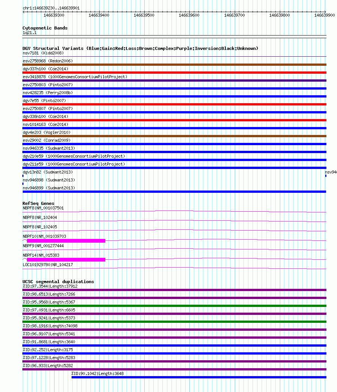Click duplication %ID:90.1042|Length:3648 label
Screen dimensions: 337x392
97,373
